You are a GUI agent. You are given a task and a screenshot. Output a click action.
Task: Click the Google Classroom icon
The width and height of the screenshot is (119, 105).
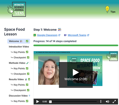point(35,35)
